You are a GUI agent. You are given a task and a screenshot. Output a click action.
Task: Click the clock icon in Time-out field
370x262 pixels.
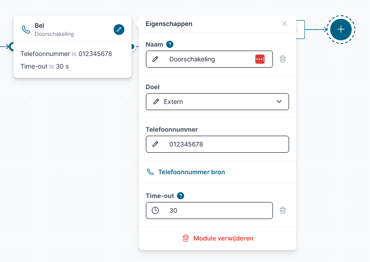(155, 210)
